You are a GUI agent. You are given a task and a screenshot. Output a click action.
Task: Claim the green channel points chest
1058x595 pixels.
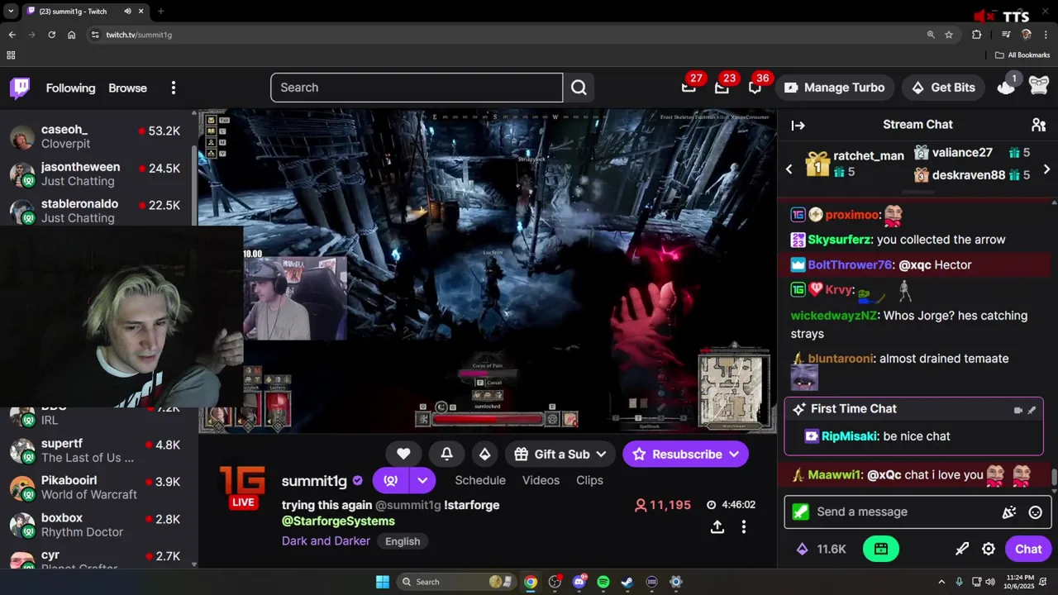point(881,549)
